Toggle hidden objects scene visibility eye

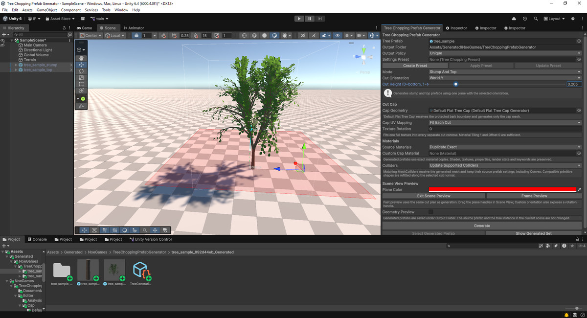pos(338,36)
